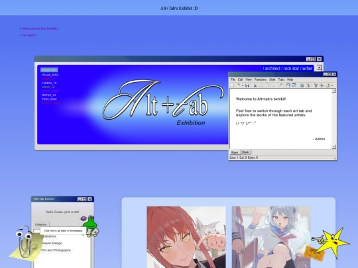The width and height of the screenshot is (358, 268).
Task: Click scroll up arrow in main exhibition window
Action: point(319,67)
